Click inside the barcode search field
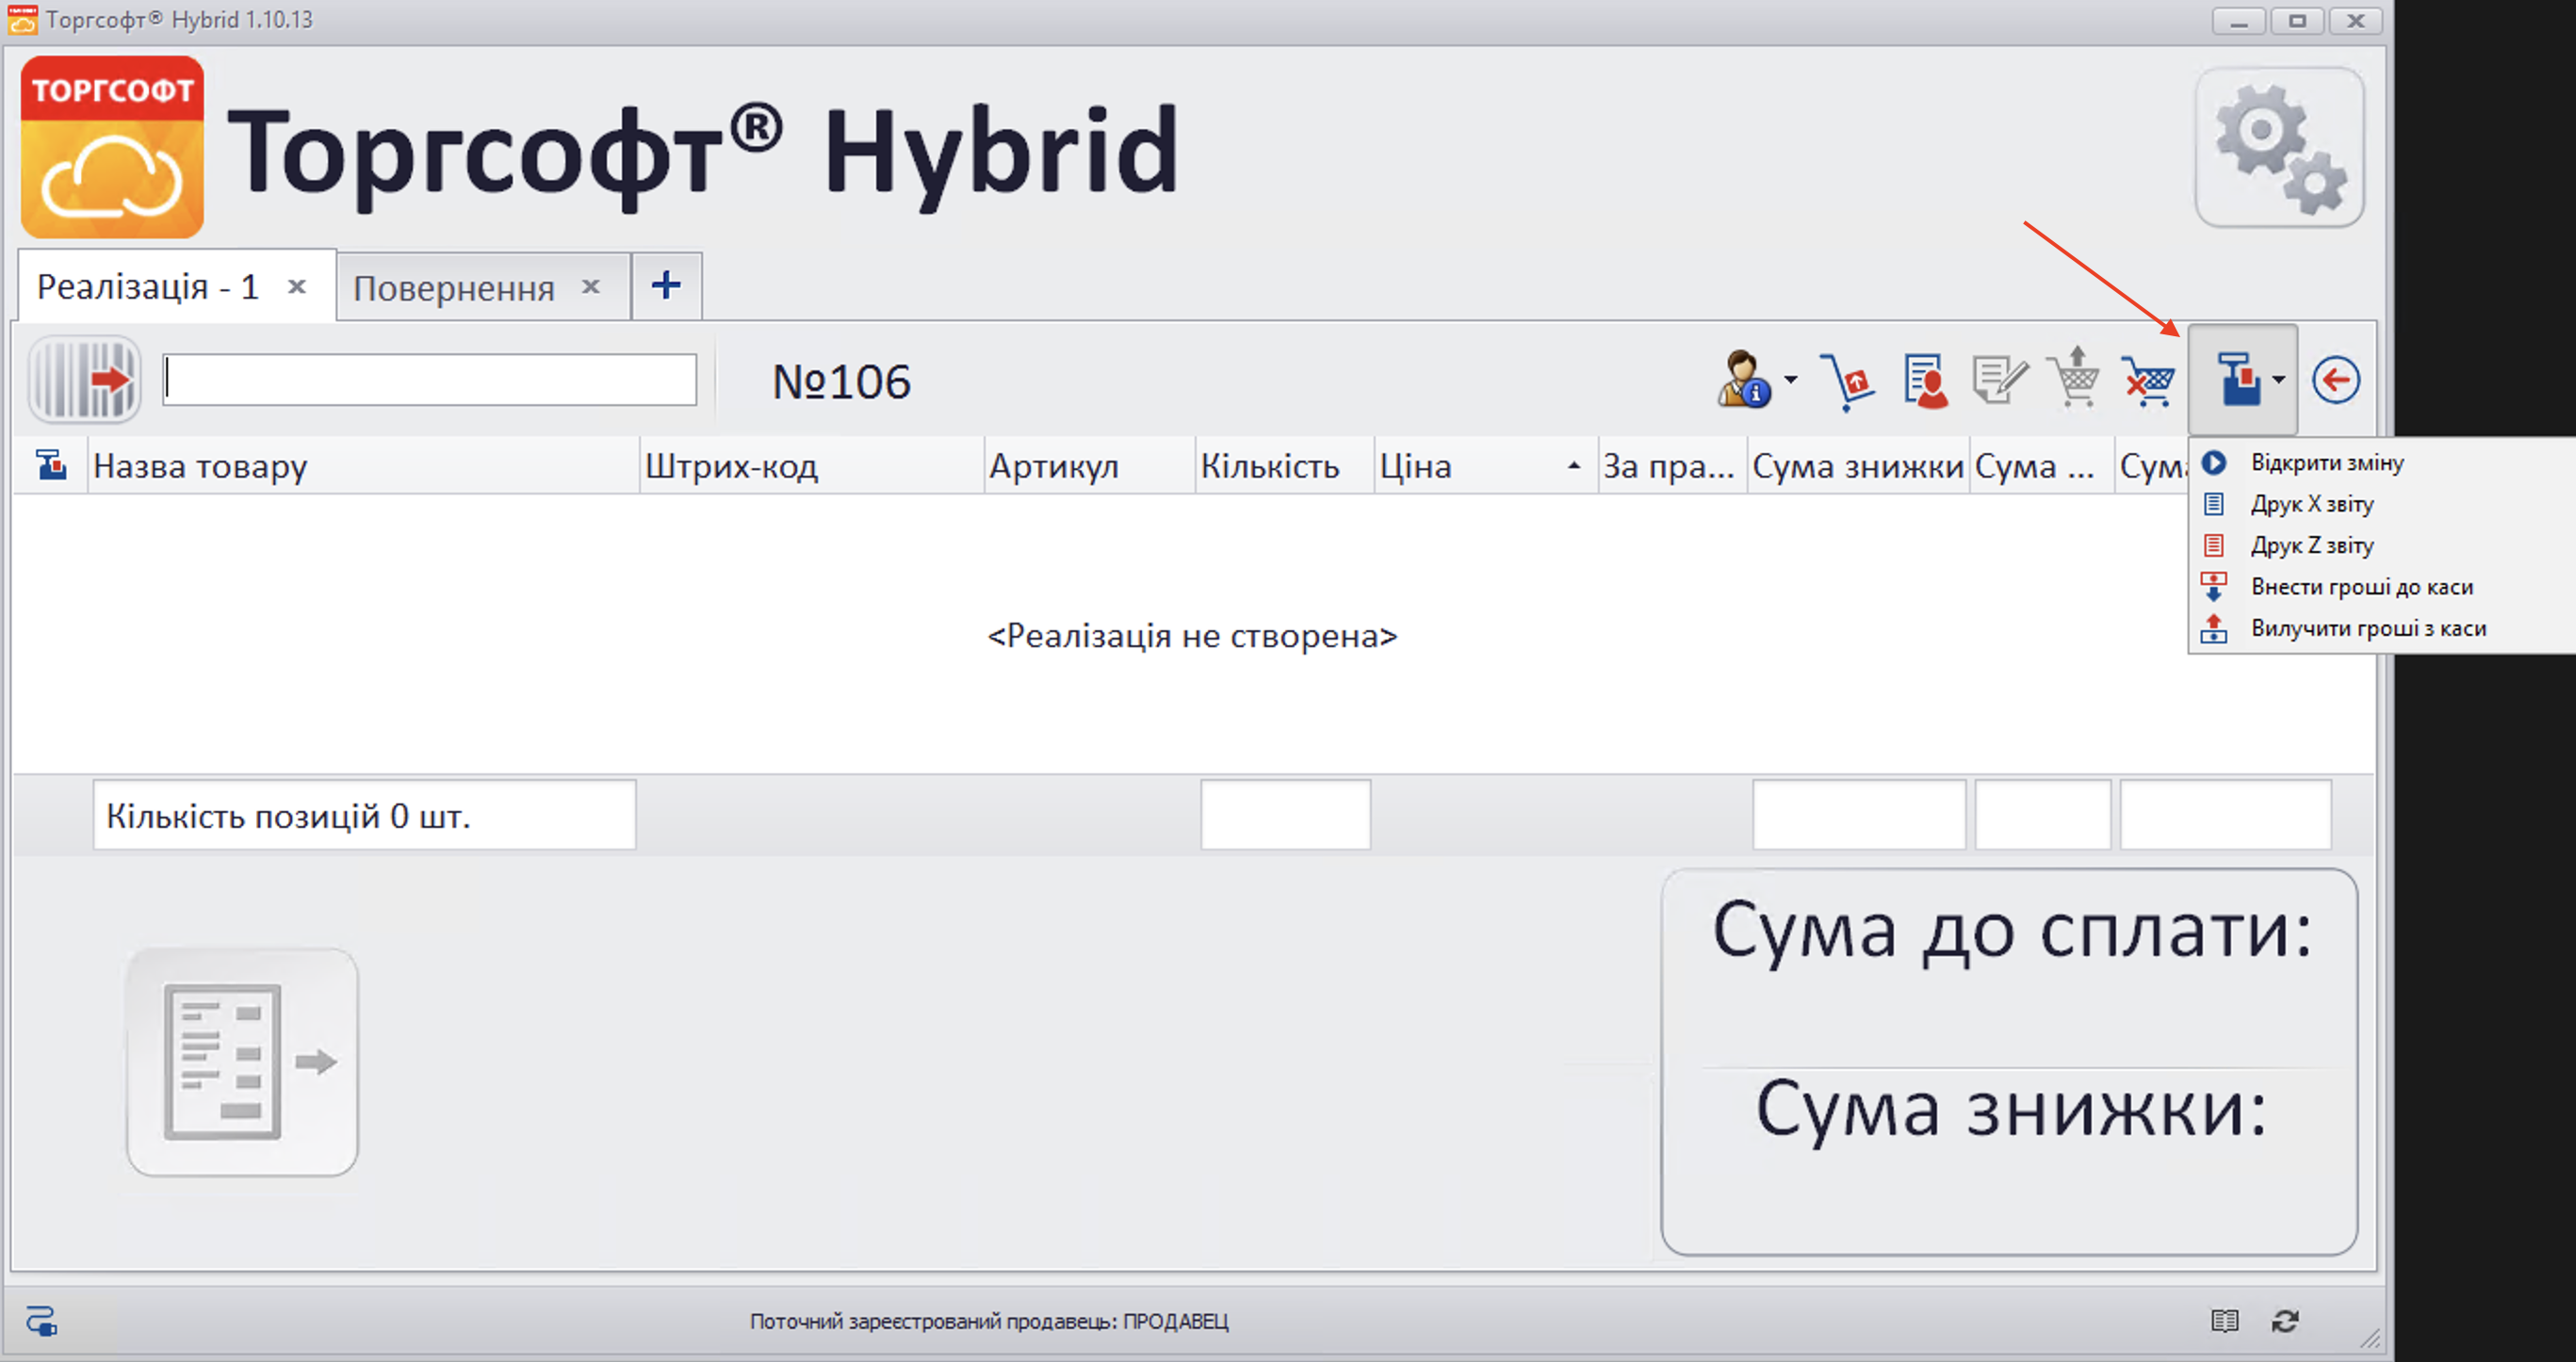The width and height of the screenshot is (2576, 1362). [x=428, y=380]
